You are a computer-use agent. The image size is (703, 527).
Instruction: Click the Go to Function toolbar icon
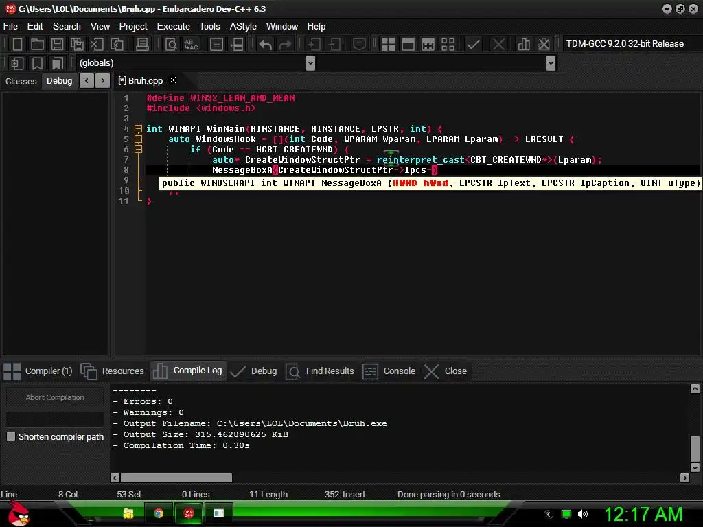[216, 44]
